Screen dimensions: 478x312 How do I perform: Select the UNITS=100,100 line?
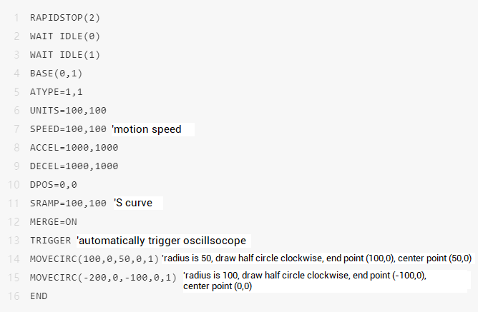(x=68, y=110)
